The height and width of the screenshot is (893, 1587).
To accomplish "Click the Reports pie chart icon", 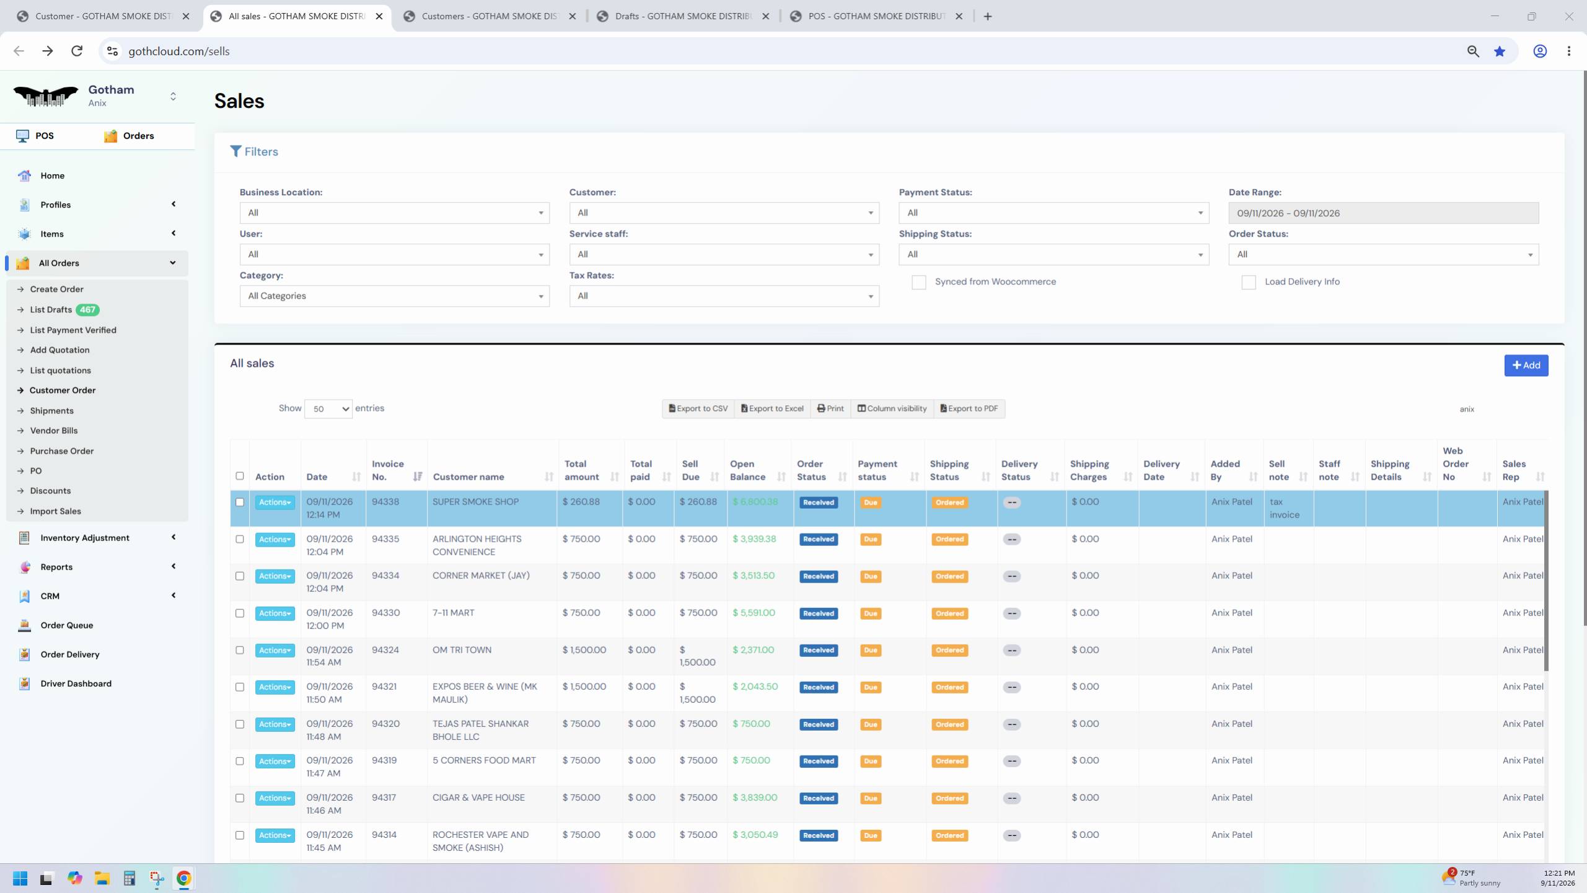I will pyautogui.click(x=24, y=567).
